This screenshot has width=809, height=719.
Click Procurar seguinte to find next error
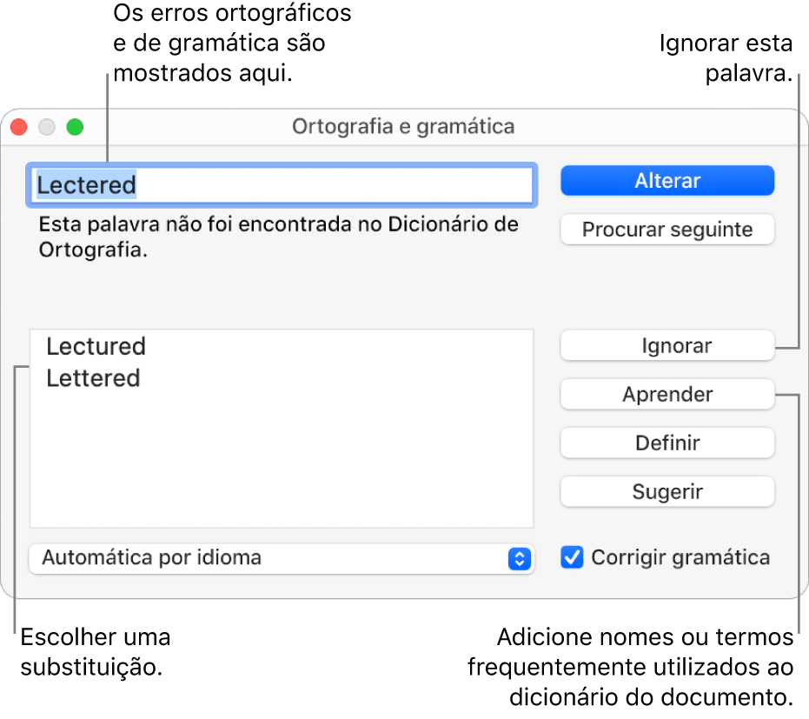click(666, 230)
